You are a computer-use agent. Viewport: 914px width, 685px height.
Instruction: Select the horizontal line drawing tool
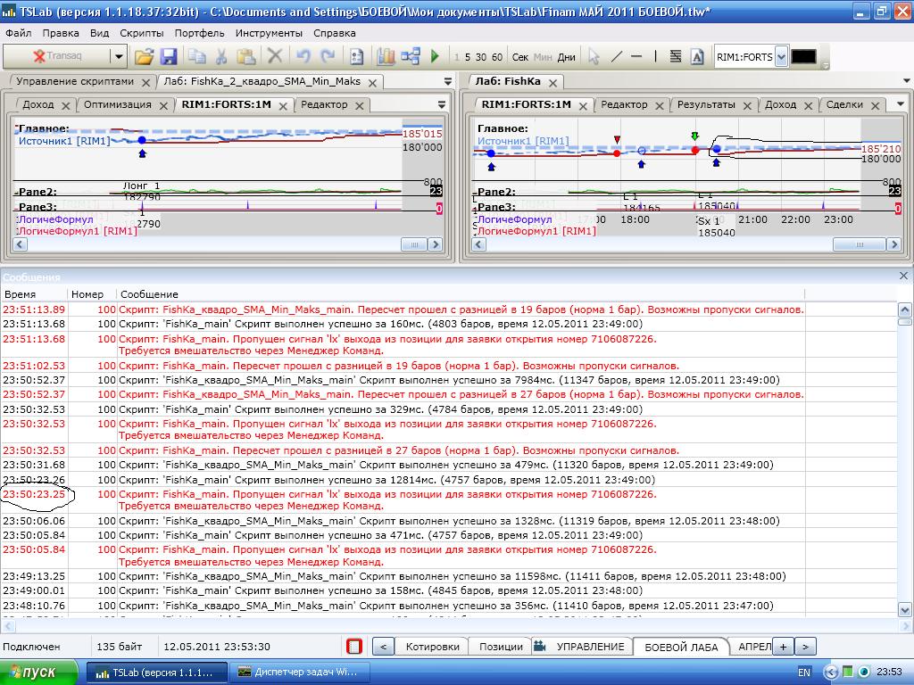pos(636,57)
